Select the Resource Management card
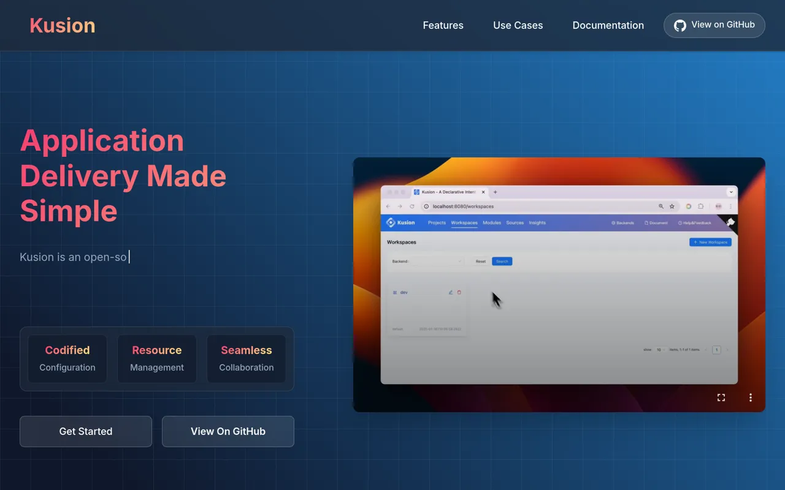785x490 pixels. pos(157,359)
